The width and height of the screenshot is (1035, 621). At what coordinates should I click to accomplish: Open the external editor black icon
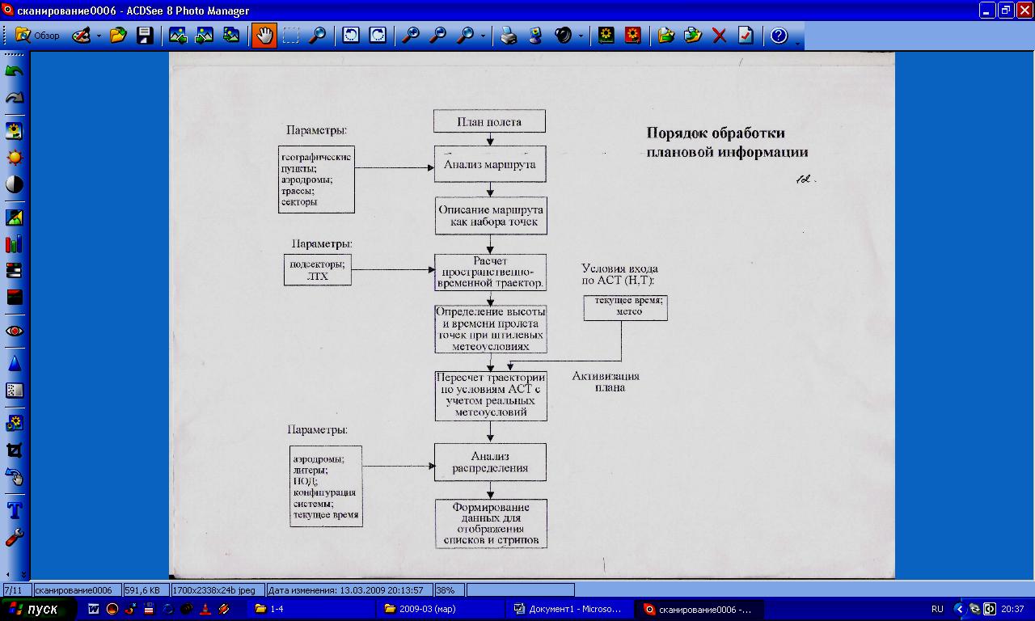point(563,36)
